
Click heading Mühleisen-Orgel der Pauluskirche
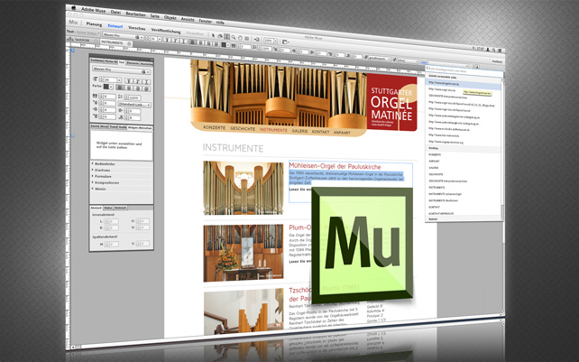tap(335, 166)
